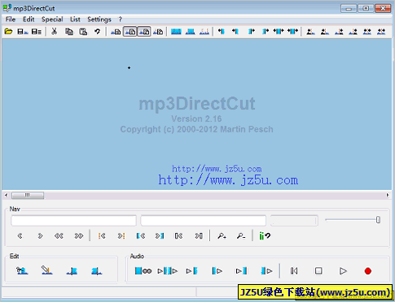
Task: Go to previous cue, orange dotted marker
Action: 102,236
